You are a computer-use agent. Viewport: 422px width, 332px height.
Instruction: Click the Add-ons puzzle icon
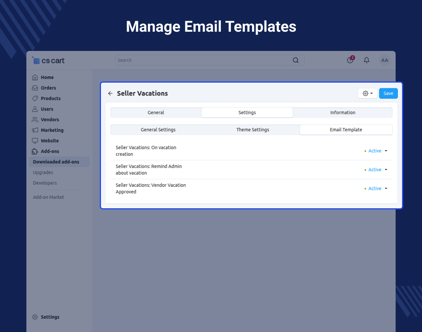[x=35, y=151]
